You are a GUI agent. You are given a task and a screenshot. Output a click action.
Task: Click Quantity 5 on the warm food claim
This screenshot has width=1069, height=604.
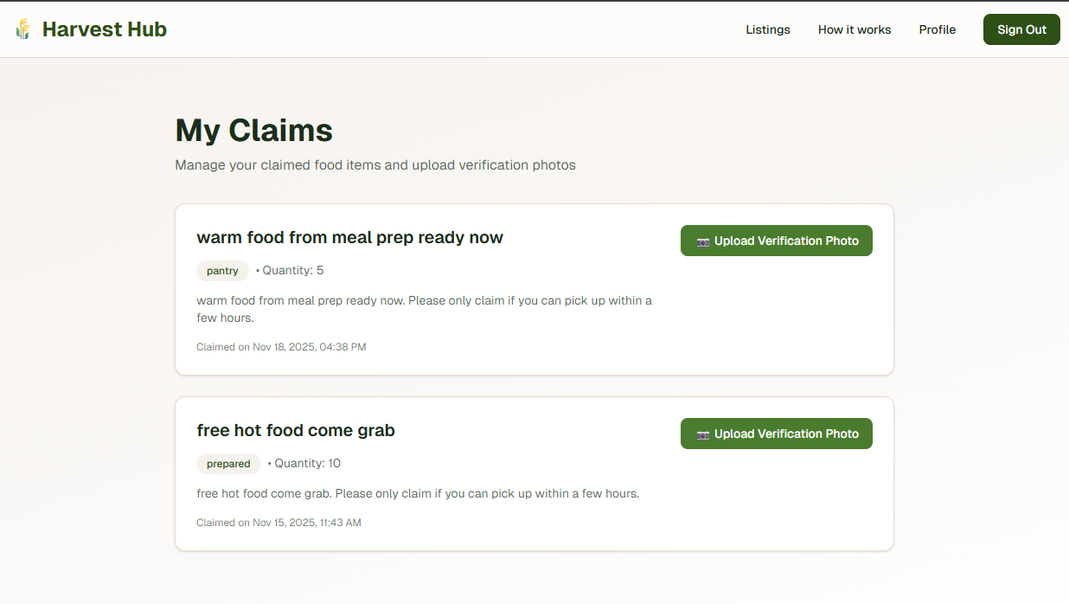[291, 270]
